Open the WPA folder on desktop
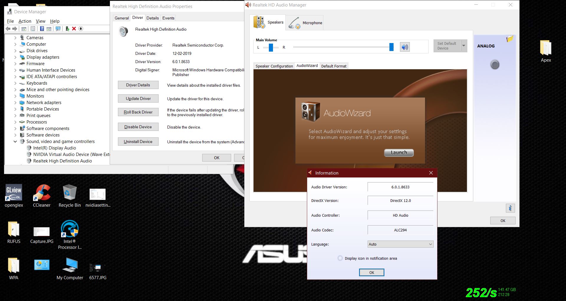The width and height of the screenshot is (566, 301). 14,268
